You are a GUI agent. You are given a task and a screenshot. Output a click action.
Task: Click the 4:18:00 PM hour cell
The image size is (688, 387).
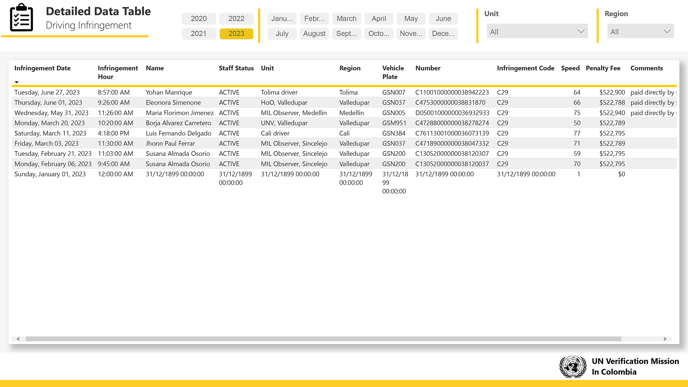(x=114, y=133)
